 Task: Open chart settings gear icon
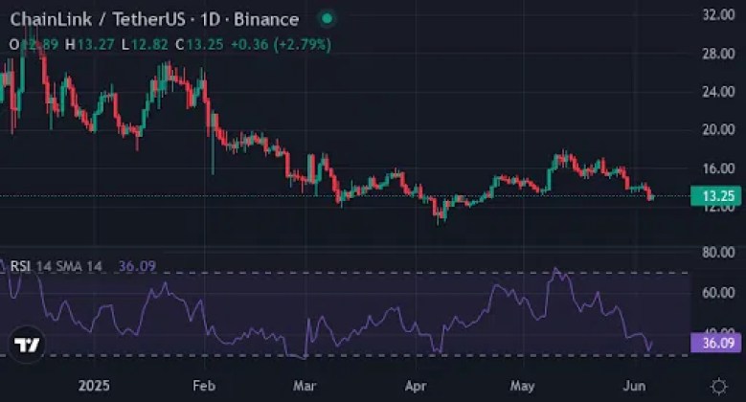(x=718, y=385)
